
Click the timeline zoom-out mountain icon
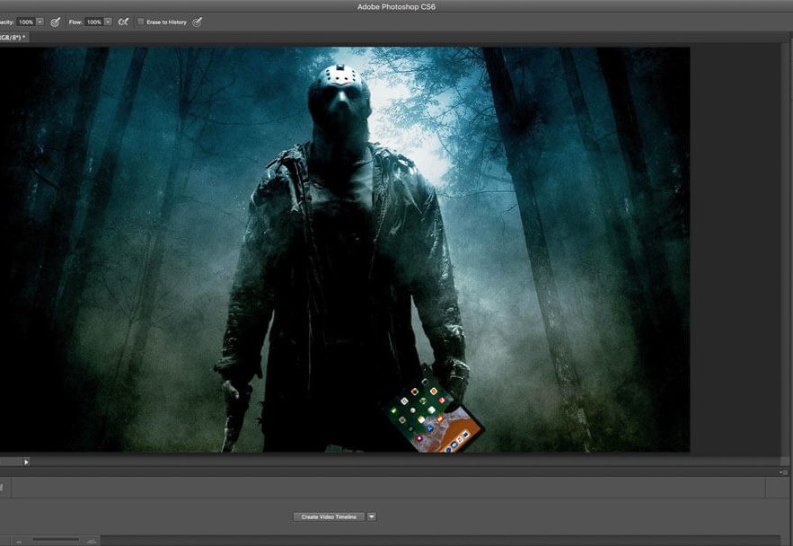coord(19,542)
